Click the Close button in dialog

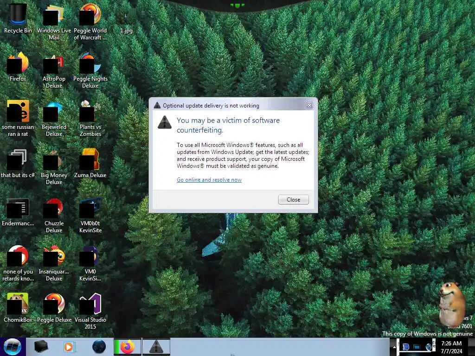point(293,200)
